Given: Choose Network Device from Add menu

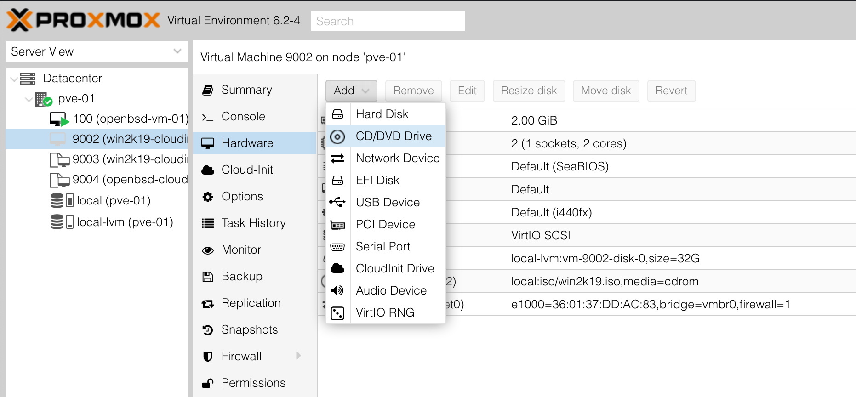Looking at the screenshot, I should (386, 158).
